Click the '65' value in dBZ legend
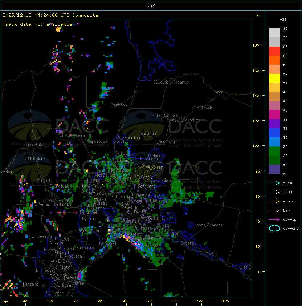 (x=285, y=47)
